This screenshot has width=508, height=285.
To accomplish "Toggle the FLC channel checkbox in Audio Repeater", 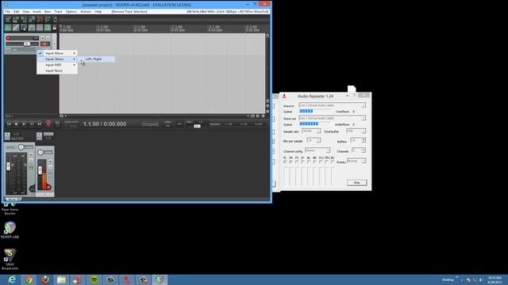I will (321, 161).
